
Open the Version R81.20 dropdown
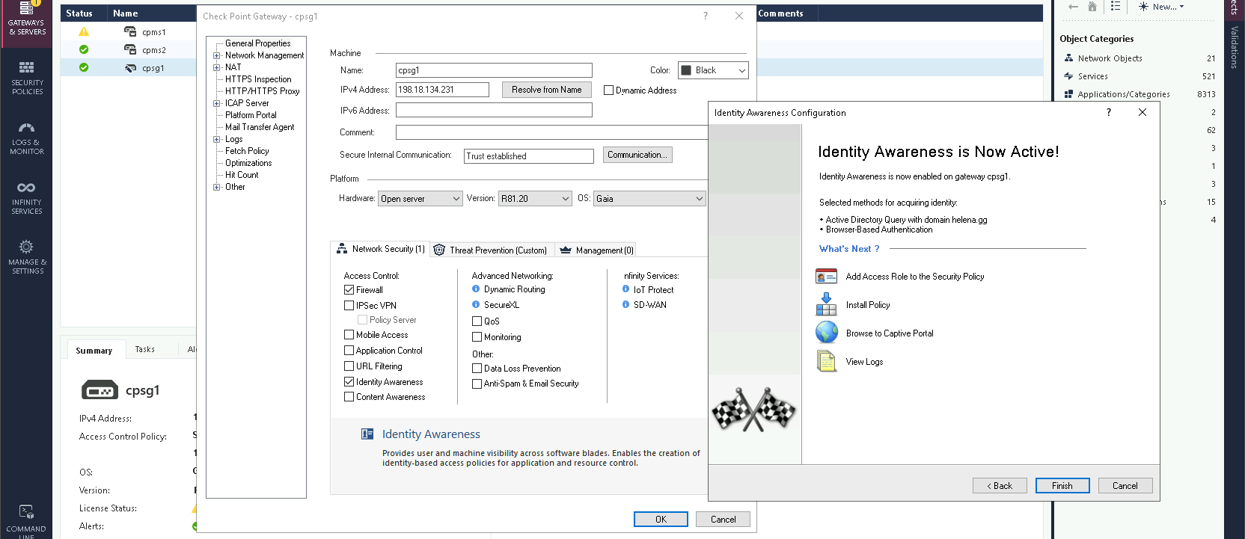pos(535,199)
